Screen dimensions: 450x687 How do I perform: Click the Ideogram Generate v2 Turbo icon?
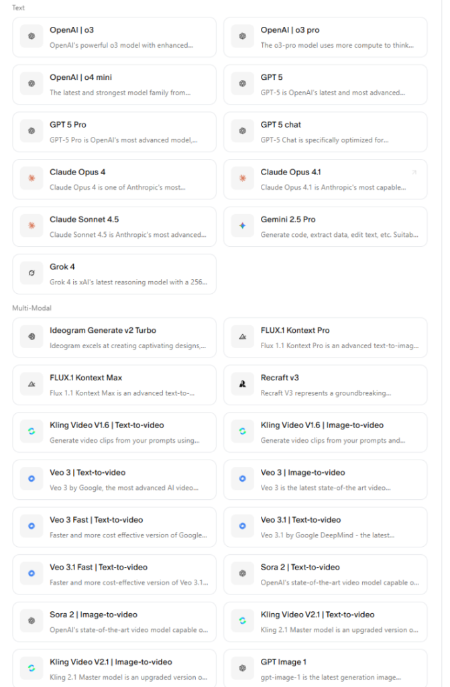pyautogui.click(x=32, y=337)
